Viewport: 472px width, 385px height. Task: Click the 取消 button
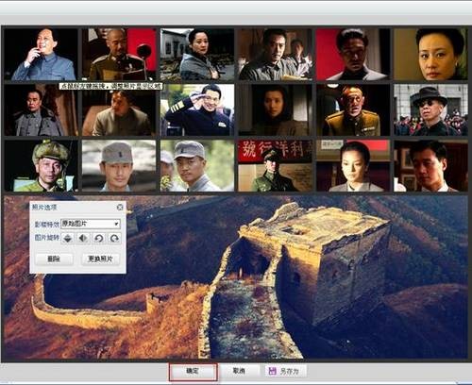pos(239,371)
